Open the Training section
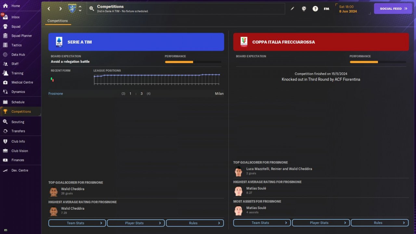 [x=20, y=73]
